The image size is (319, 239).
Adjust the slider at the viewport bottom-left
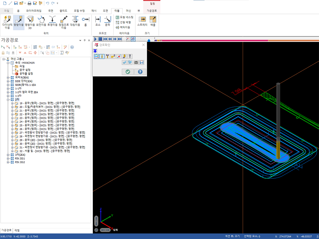[x=105, y=229]
